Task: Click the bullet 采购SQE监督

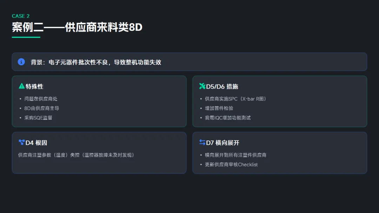Action: click(x=38, y=118)
